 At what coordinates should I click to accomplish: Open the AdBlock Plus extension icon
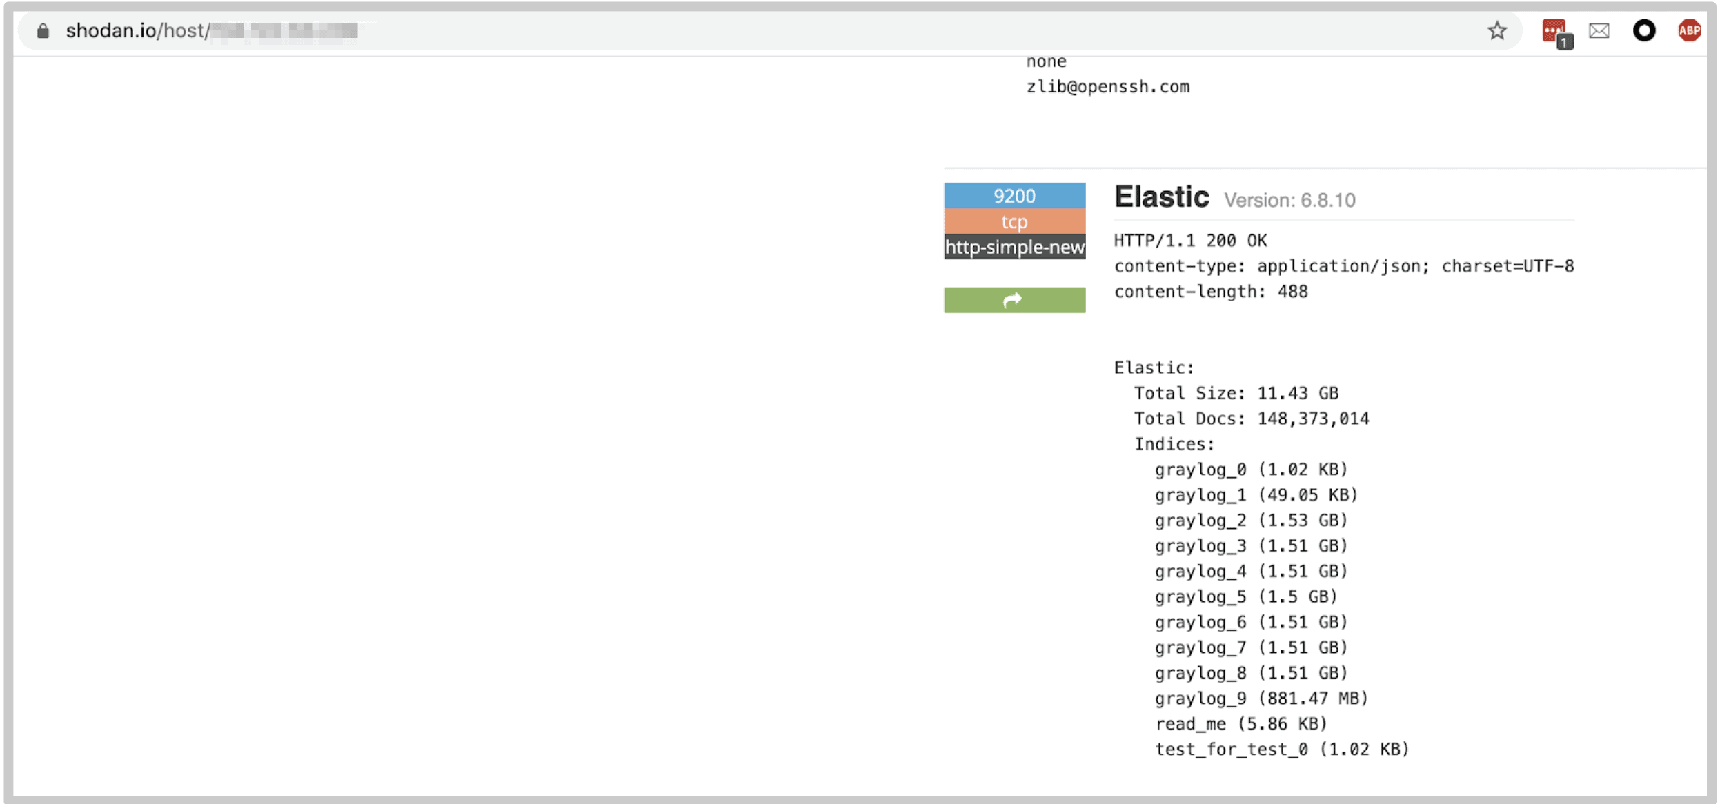pos(1689,30)
